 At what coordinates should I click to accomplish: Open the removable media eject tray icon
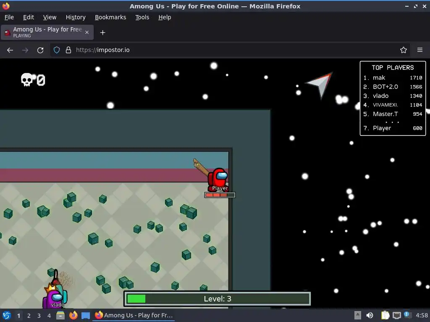pyautogui.click(x=358, y=315)
